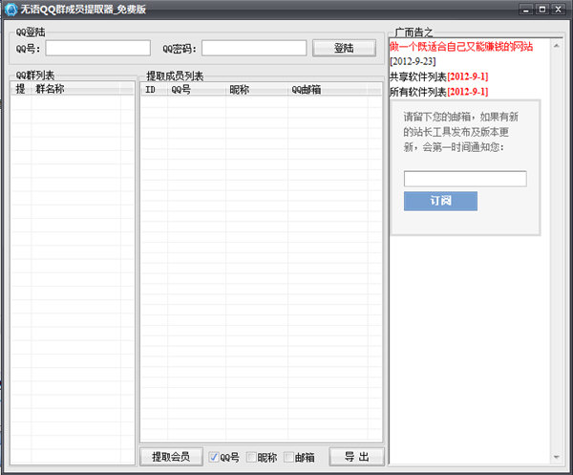
Task: Click the 提取会员 extract members button
Action: (x=171, y=457)
